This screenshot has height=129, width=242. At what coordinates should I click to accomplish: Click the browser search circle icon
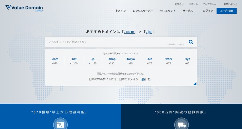(60, 124)
